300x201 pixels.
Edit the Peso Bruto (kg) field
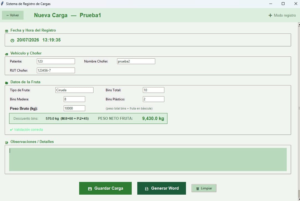pyautogui.click(x=74, y=108)
